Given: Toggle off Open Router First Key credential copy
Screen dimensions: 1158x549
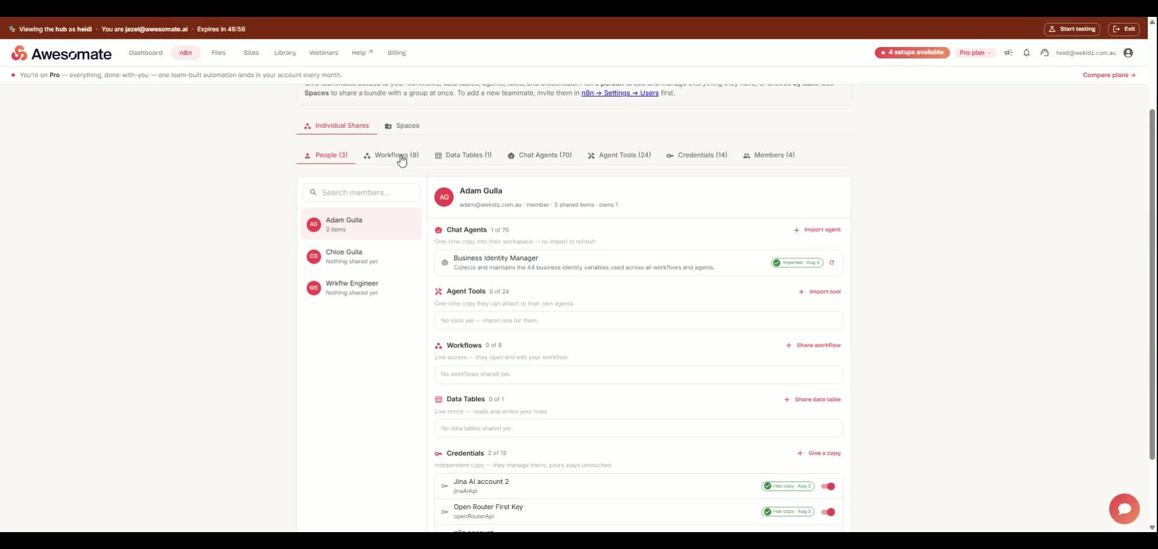Looking at the screenshot, I should pos(828,512).
